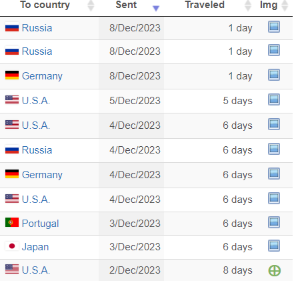
Task: Click the Traveled column header
Action: [x=205, y=5]
